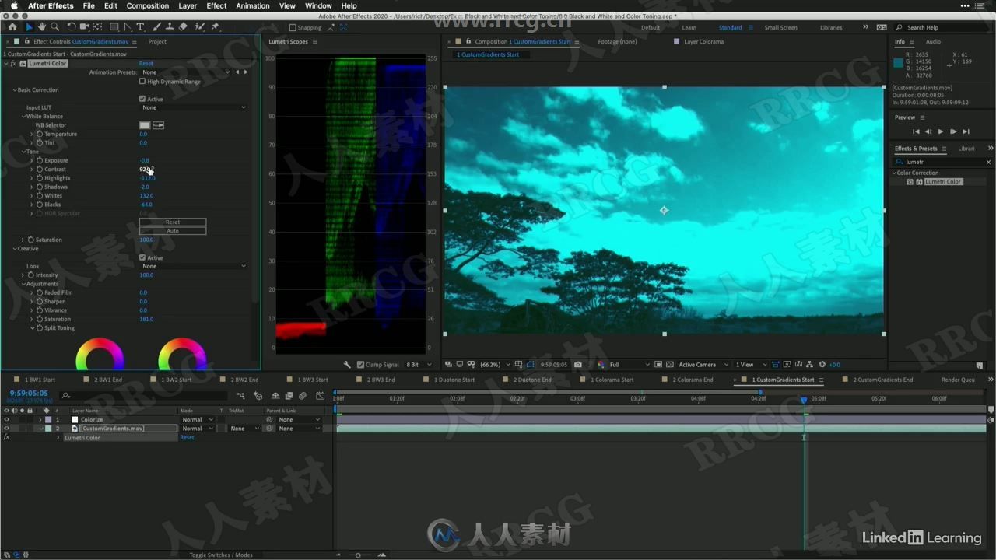Viewport: 996px width, 560px height.
Task: Select the Small Screen workspace
Action: pos(780,27)
